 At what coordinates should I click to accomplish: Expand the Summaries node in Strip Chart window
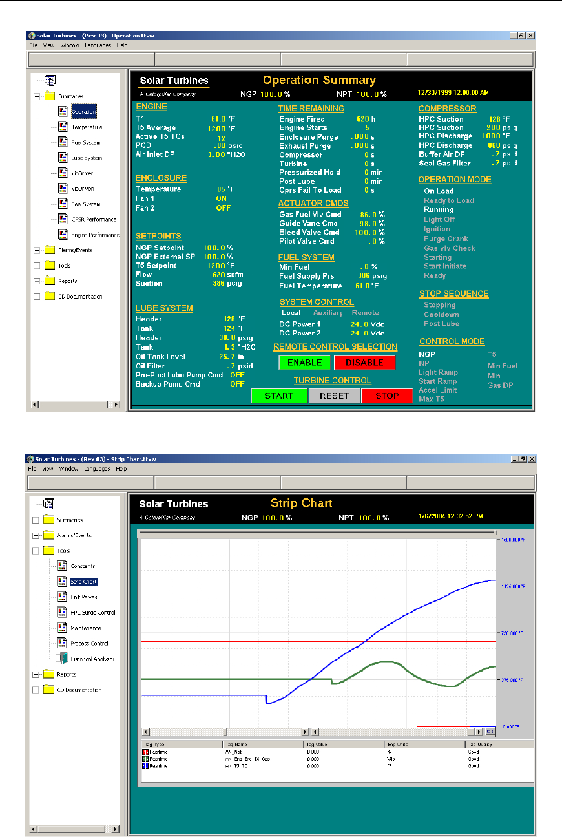[x=36, y=520]
